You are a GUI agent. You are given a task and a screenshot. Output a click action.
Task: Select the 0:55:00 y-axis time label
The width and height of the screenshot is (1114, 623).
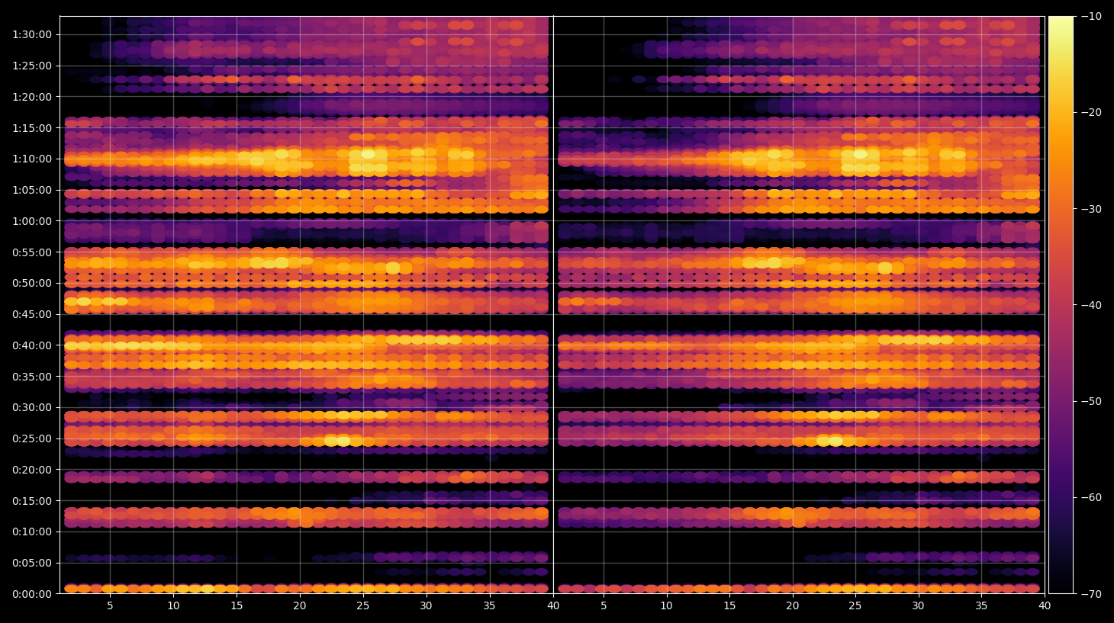tap(32, 252)
